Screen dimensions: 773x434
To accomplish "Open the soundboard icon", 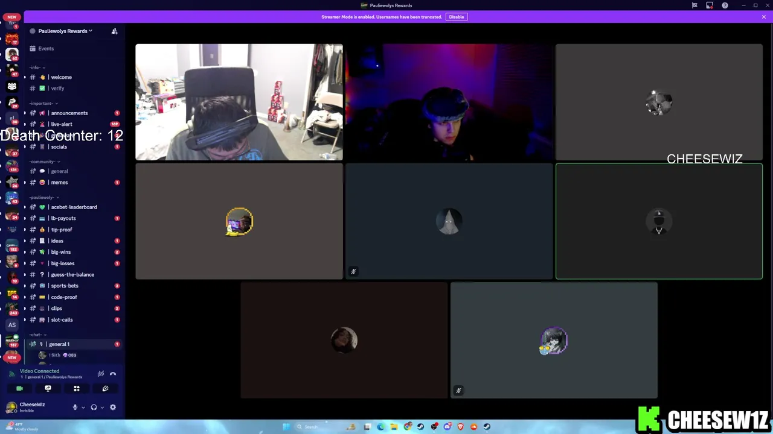I will point(105,389).
